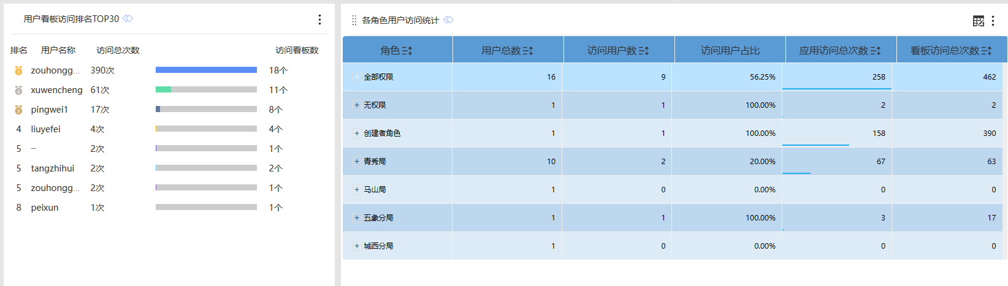This screenshot has width=1008, height=286.
Task: Click the gold medal icon for rank one
Action: point(18,70)
